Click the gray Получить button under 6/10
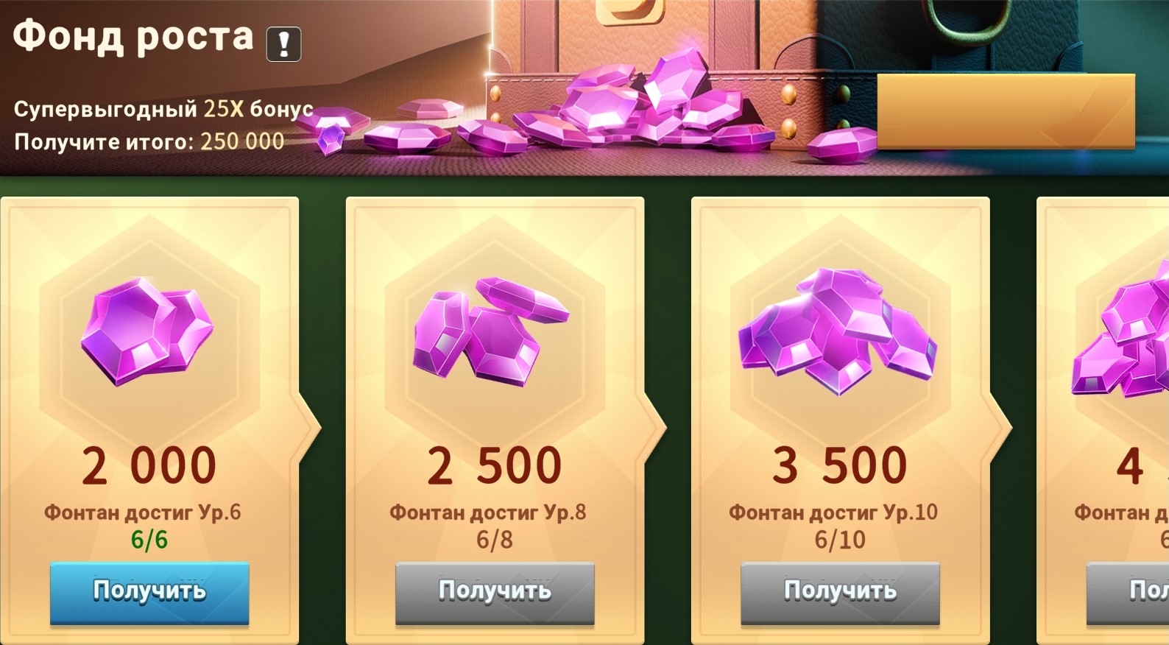Screen dimensions: 1169x645 [840, 593]
